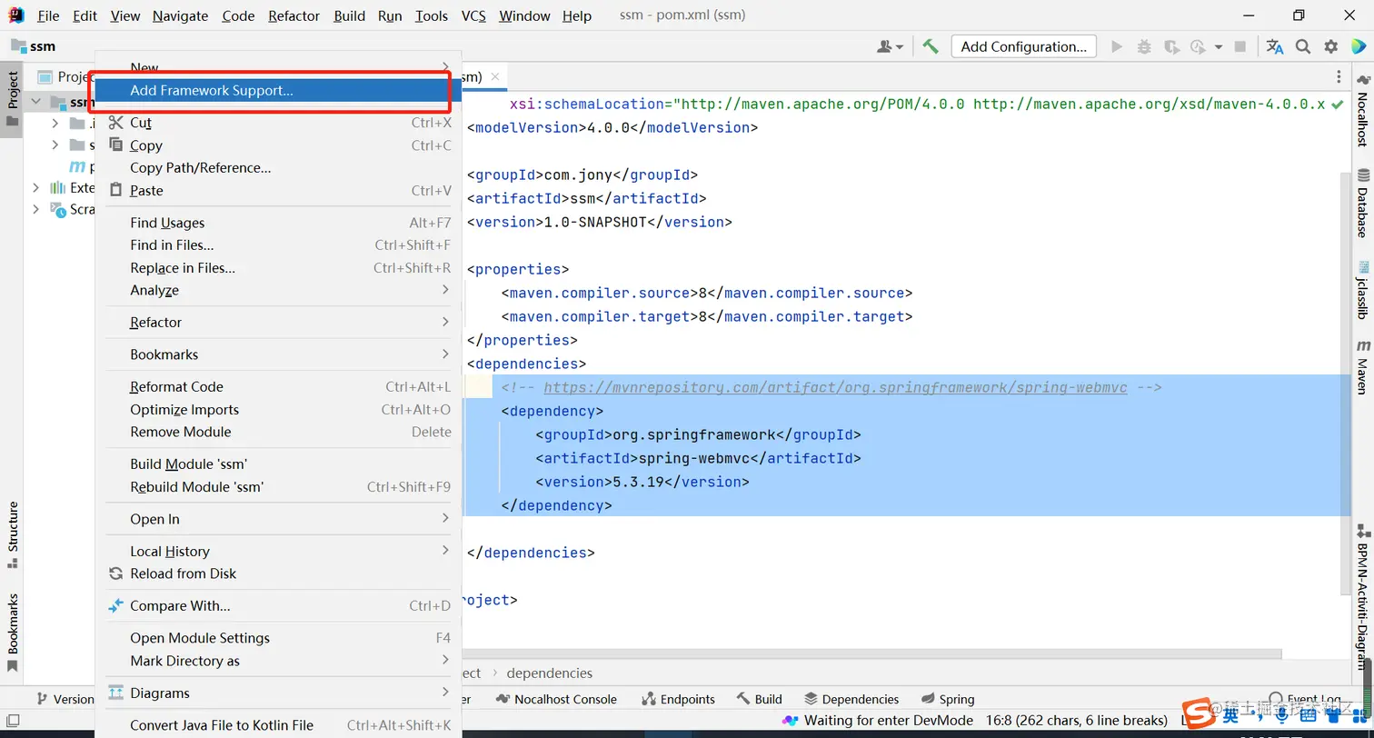This screenshot has height=738, width=1374.
Task: Open the Spring tool window
Action: click(948, 699)
